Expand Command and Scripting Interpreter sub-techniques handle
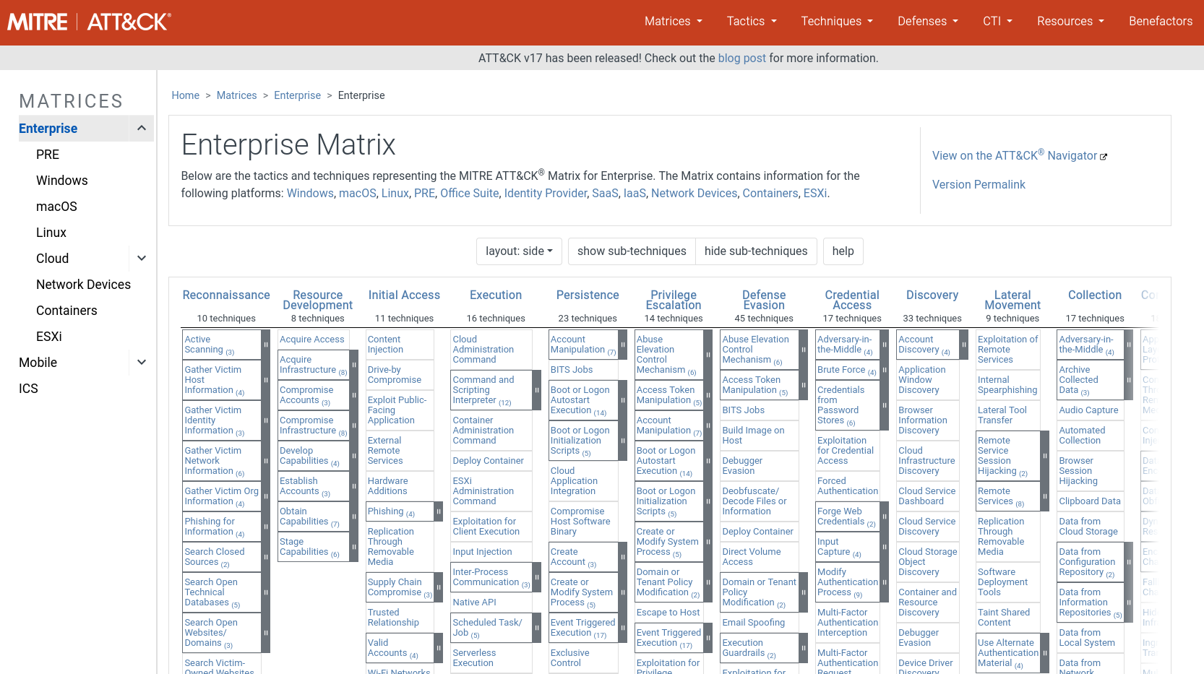 click(x=536, y=390)
